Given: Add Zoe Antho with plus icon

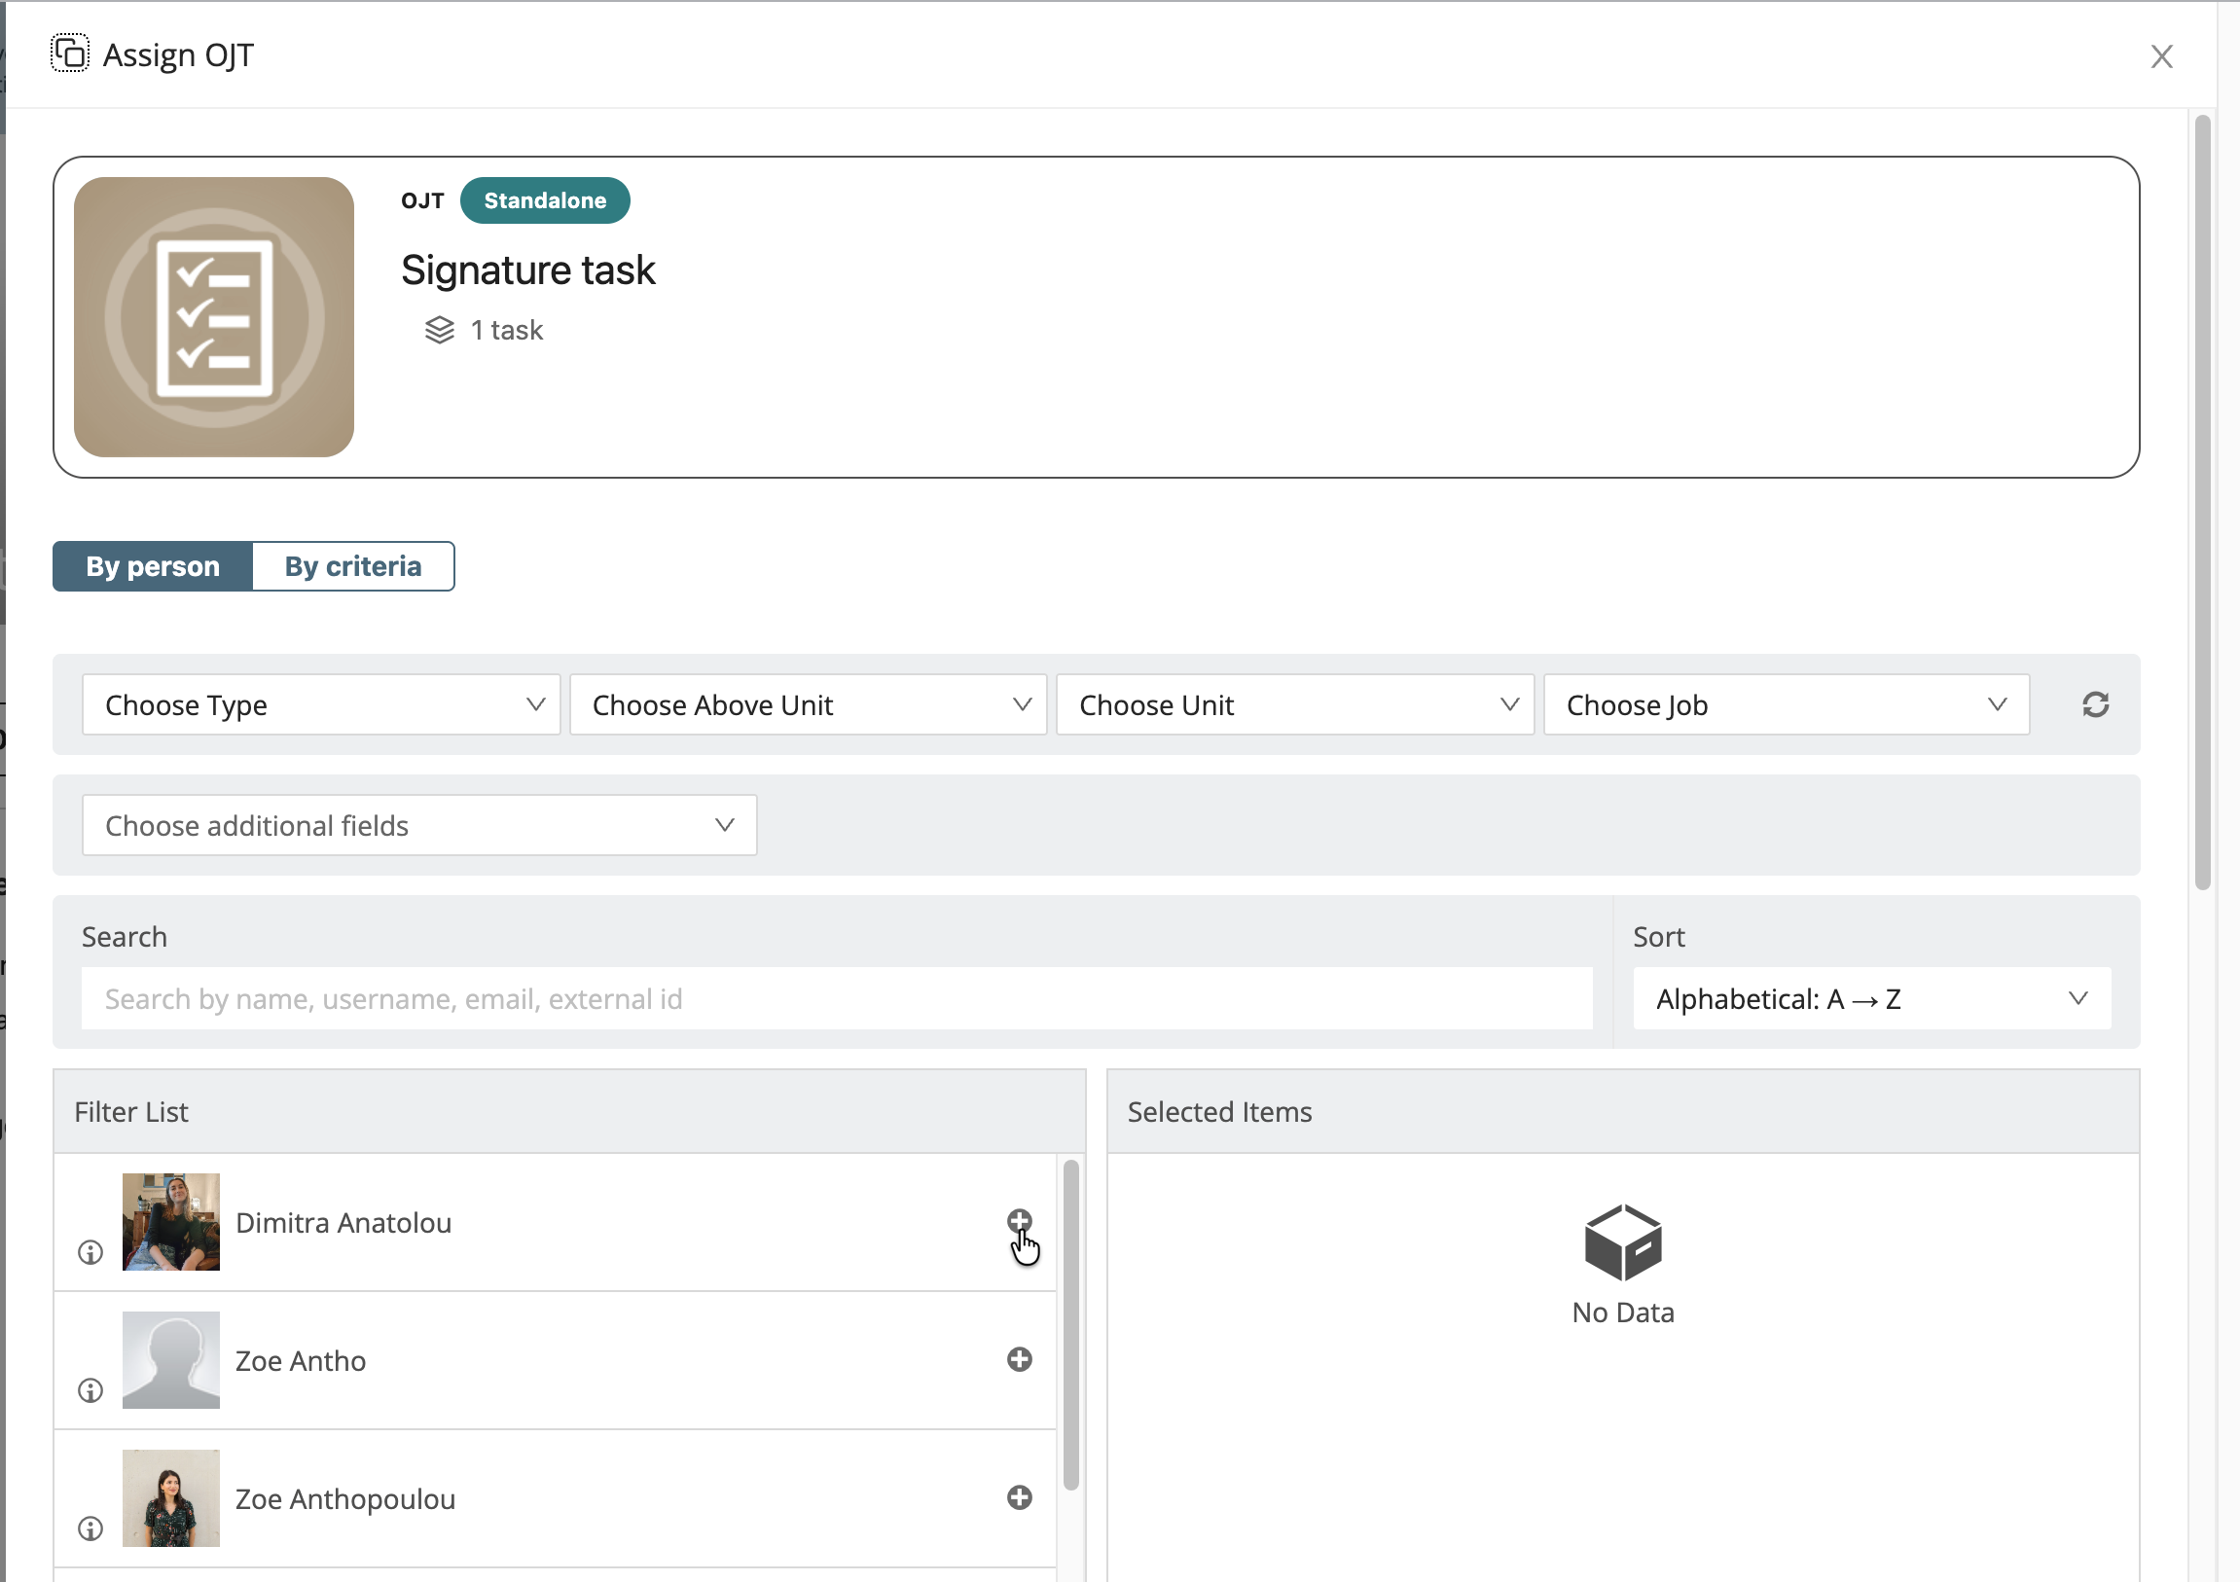Looking at the screenshot, I should 1019,1358.
